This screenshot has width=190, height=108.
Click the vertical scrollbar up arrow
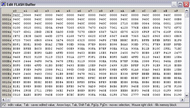click(187, 11)
